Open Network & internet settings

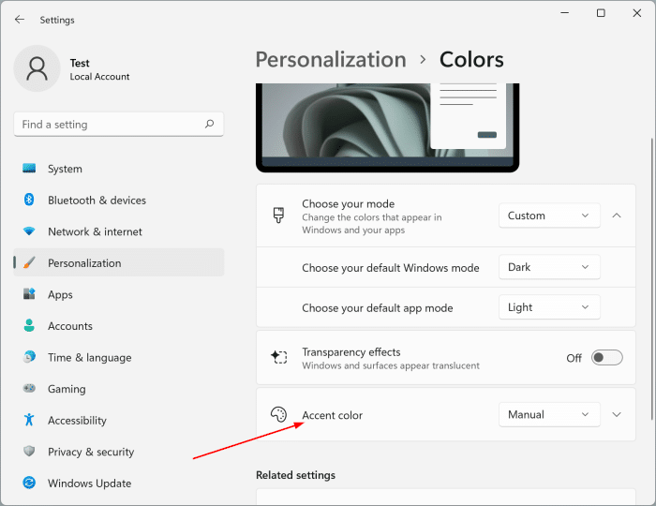[119, 231]
